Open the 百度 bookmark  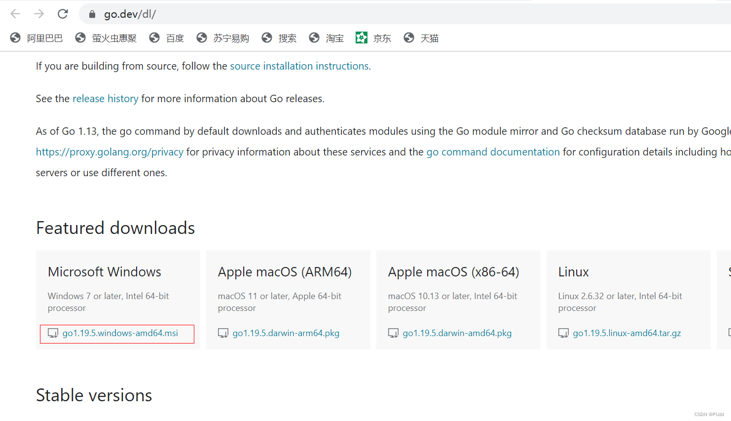pyautogui.click(x=167, y=38)
